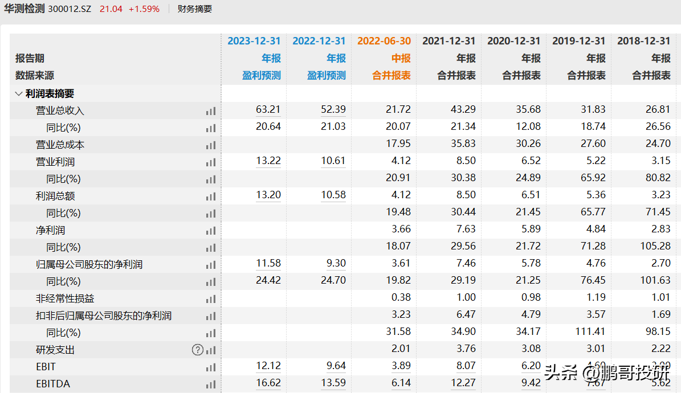Select the 2018-12-31 column header

click(x=643, y=41)
